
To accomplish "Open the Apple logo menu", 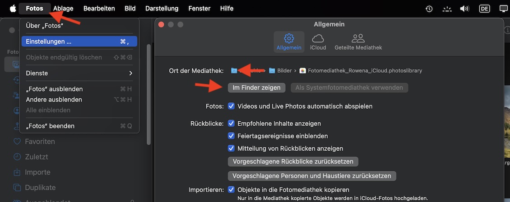I will [13, 8].
